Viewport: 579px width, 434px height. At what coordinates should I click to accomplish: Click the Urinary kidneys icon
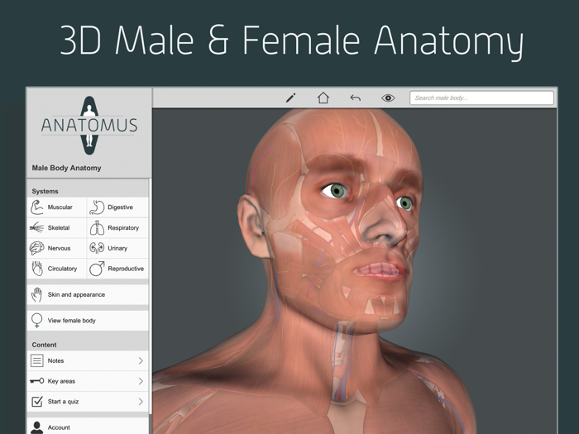[x=97, y=248]
